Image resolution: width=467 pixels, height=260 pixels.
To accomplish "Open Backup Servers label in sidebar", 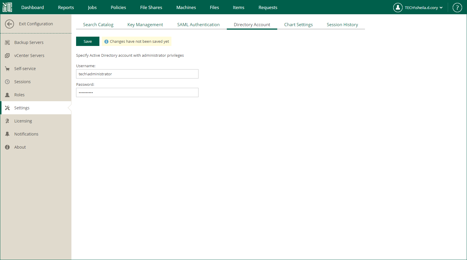I will 29,42.
